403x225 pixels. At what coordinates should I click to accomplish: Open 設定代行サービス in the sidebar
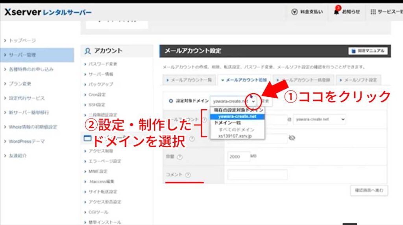pos(26,98)
